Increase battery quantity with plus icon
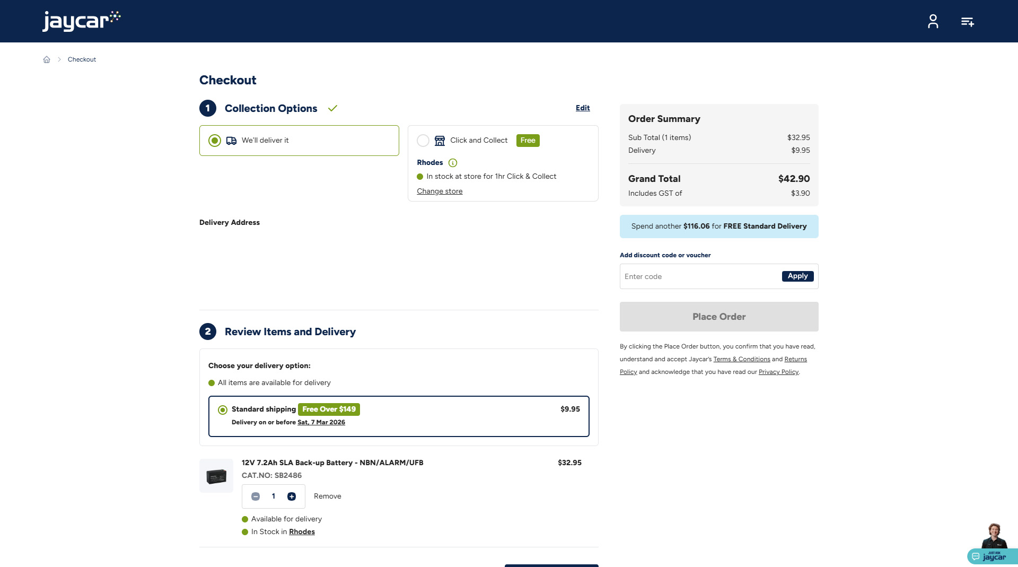The height and width of the screenshot is (567, 1018). (x=292, y=496)
